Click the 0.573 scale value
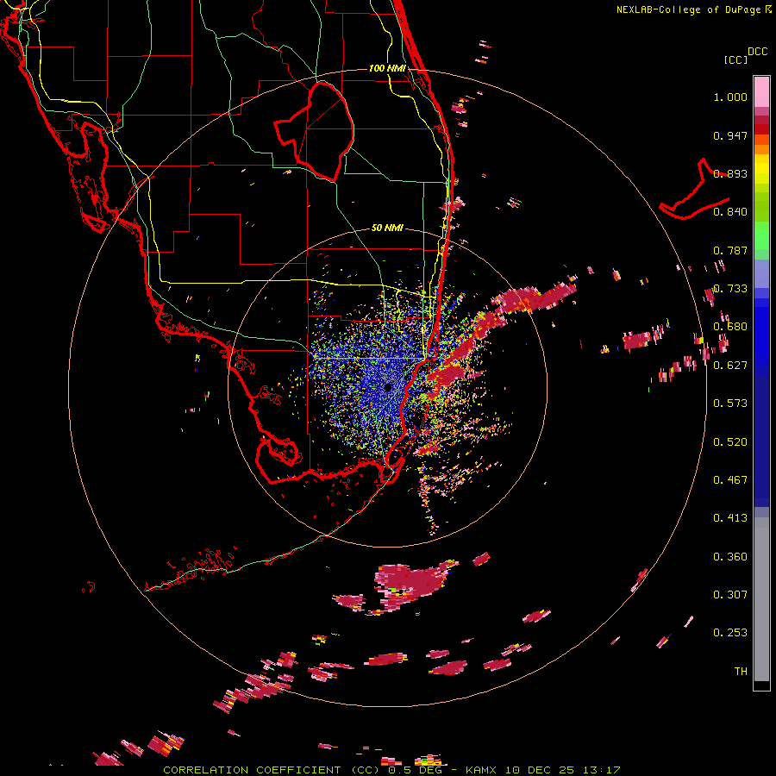Viewport: 776px width, 776px height. (730, 404)
